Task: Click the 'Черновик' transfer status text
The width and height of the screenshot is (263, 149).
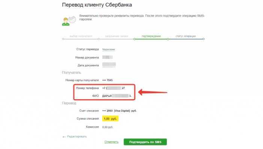Action: [109, 50]
